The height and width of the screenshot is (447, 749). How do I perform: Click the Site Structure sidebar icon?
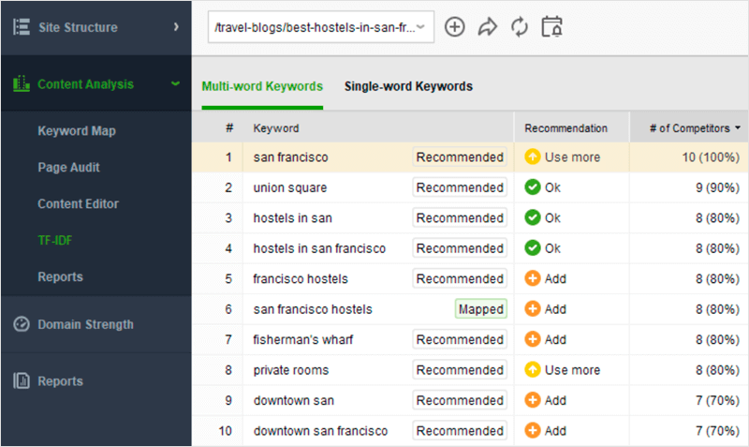(x=21, y=27)
